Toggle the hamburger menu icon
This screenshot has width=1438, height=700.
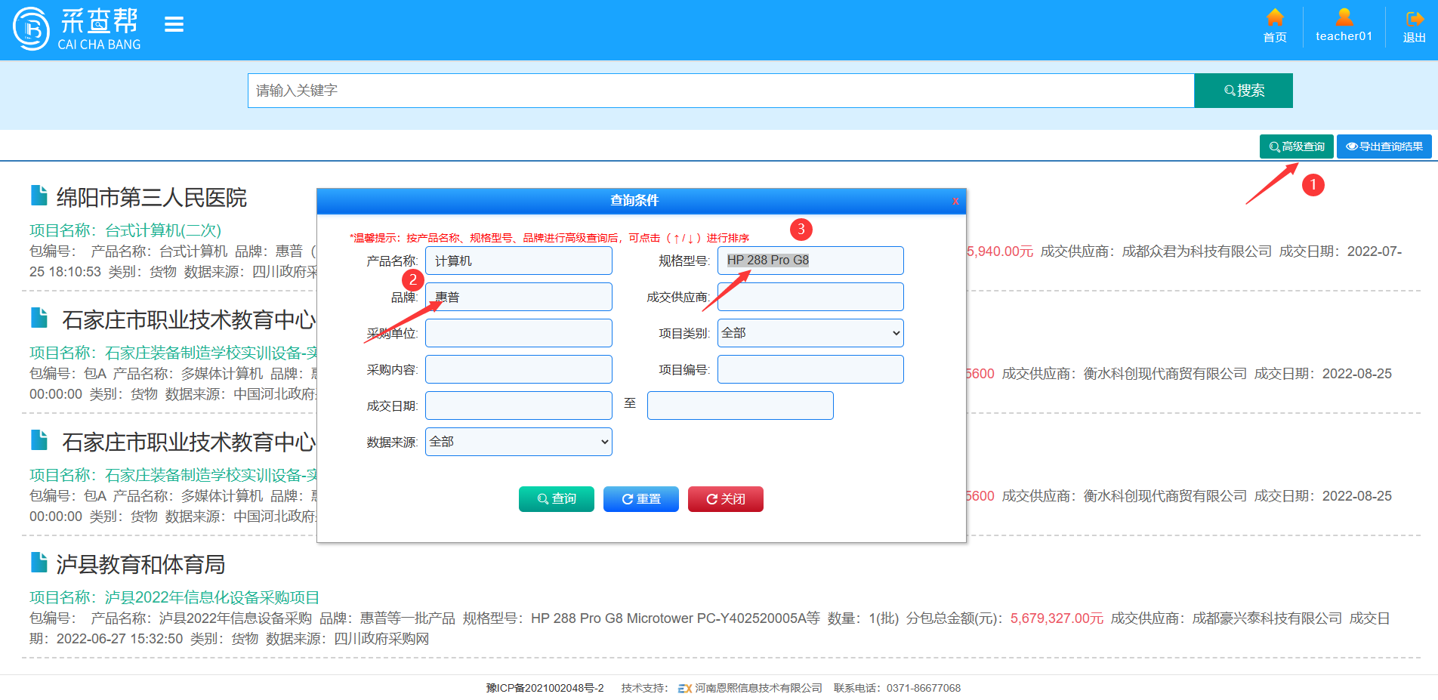coord(174,25)
